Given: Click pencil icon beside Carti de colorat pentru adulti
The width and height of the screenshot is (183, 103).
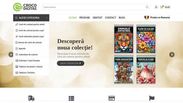Looking at the screenshot, I should click(17, 24).
